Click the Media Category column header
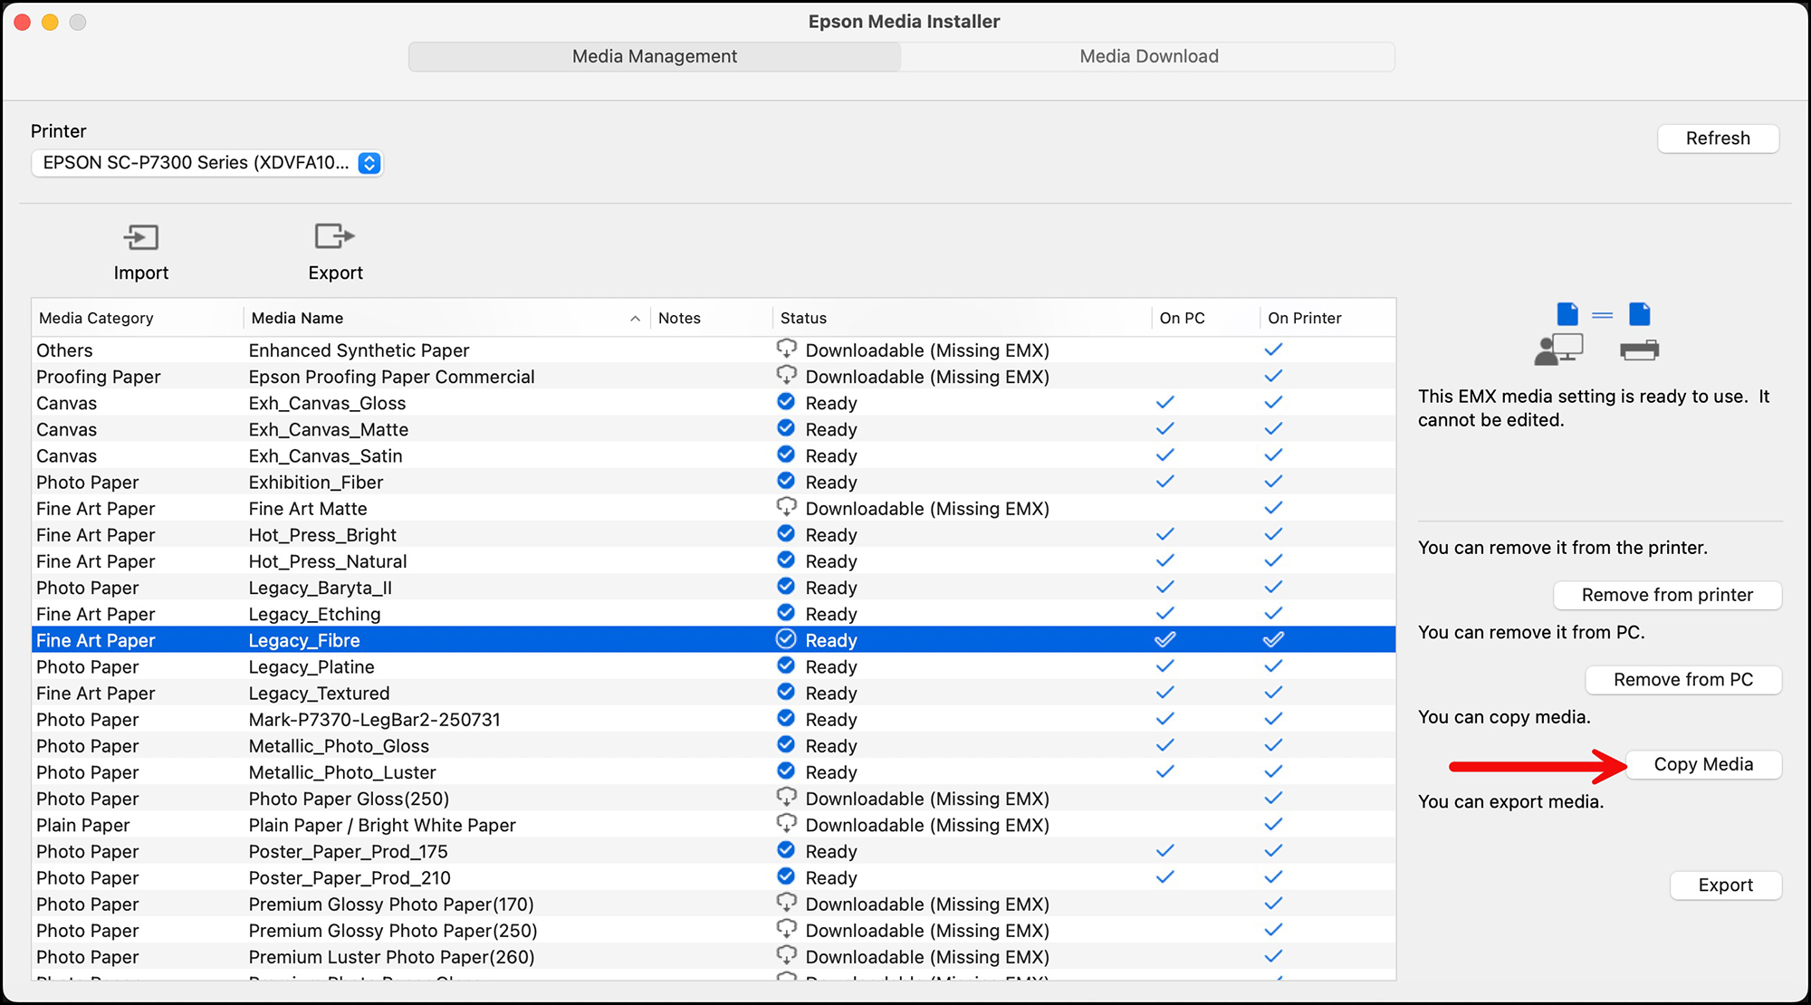1811x1005 pixels. (138, 318)
